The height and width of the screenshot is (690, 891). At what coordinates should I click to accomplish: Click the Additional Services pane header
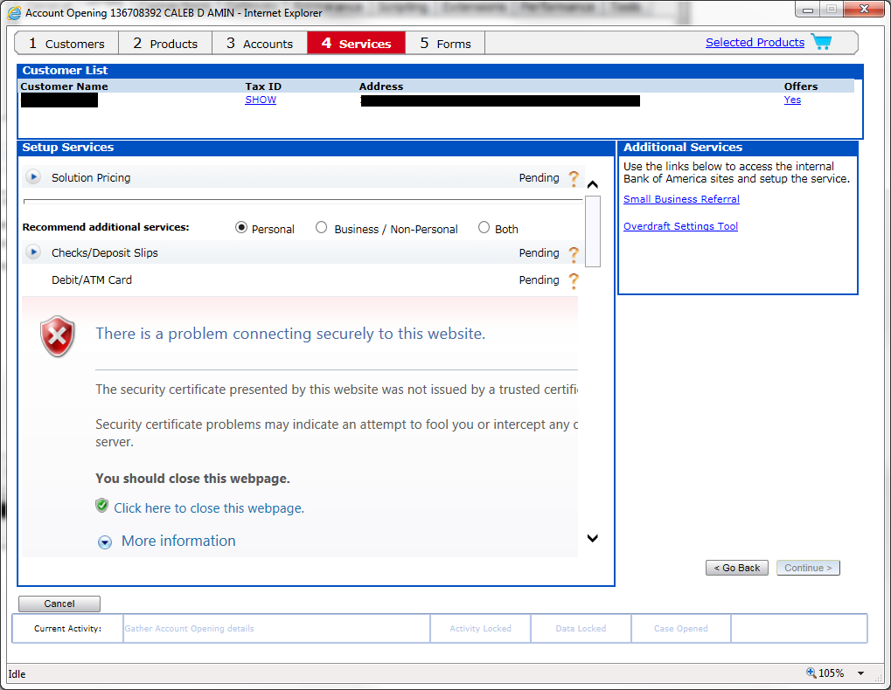738,148
